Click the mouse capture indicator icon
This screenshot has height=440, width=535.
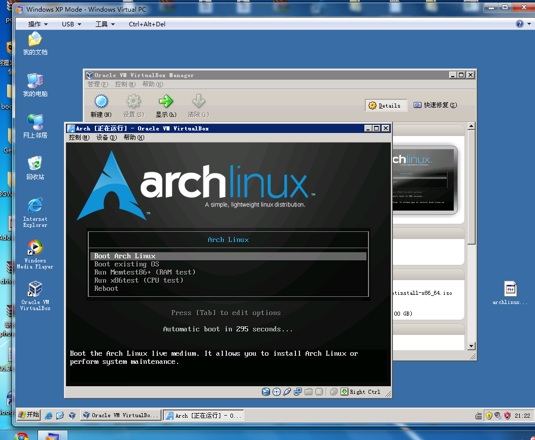point(333,392)
